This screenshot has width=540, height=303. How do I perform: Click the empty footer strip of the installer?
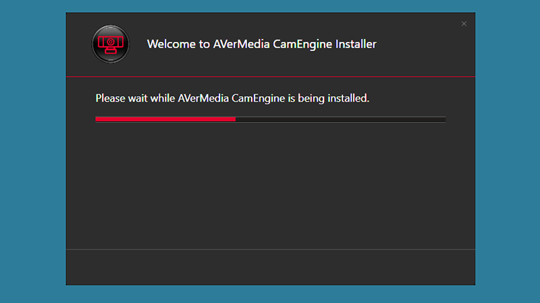click(x=271, y=267)
